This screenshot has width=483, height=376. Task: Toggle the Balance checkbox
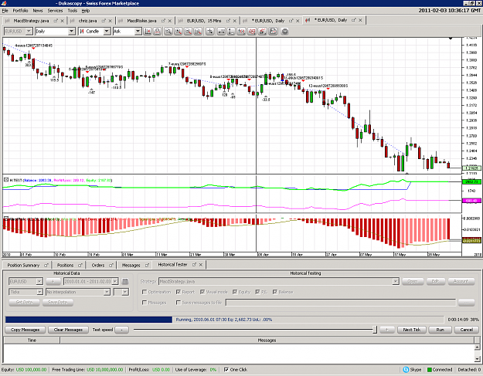point(275,292)
